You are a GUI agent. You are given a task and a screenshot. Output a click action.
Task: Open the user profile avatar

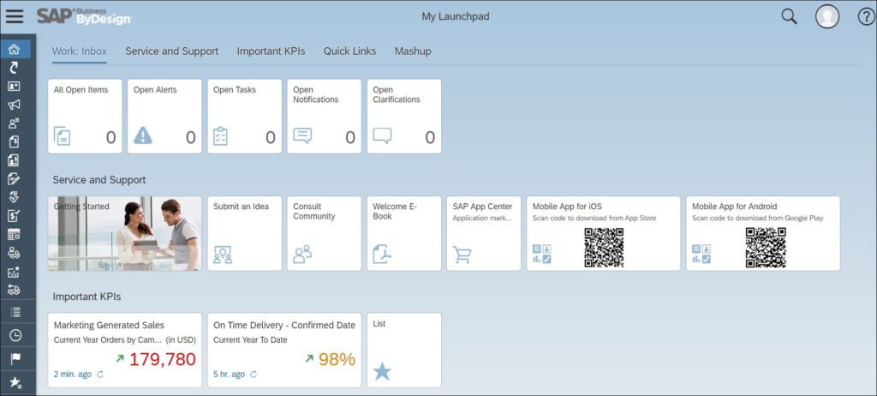point(826,17)
